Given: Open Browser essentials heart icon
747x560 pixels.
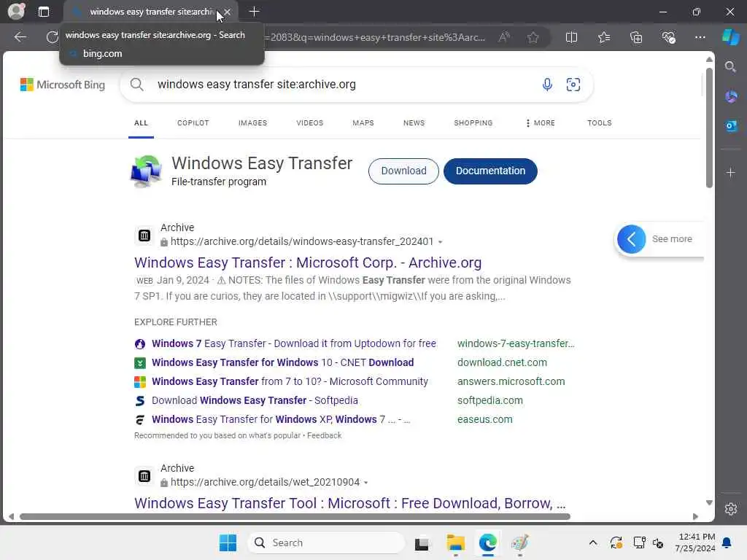Looking at the screenshot, I should point(668,37).
